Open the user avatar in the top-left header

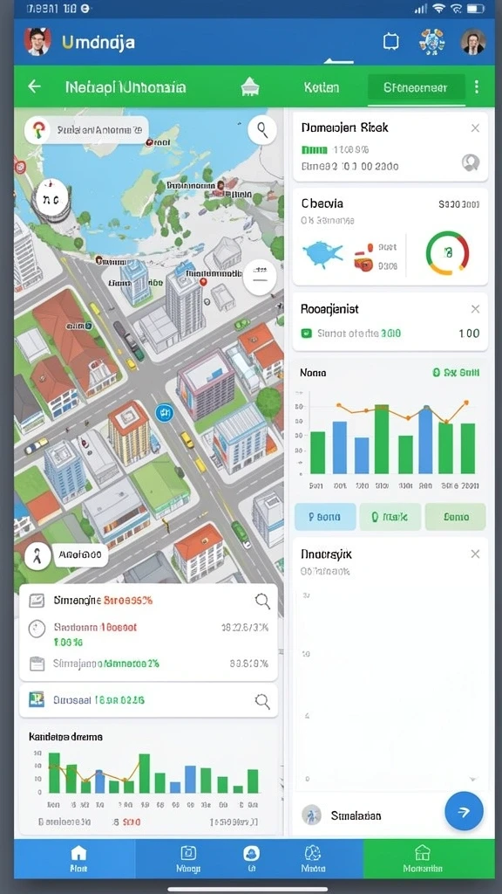point(37,42)
